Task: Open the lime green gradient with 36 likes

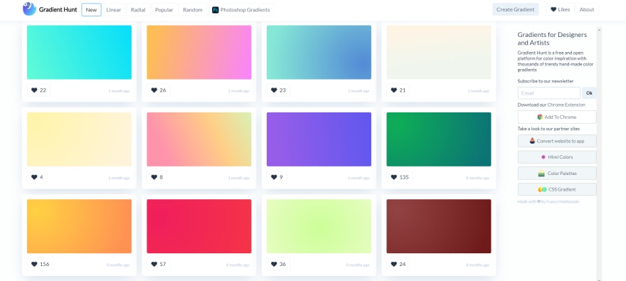Action: coord(319,226)
